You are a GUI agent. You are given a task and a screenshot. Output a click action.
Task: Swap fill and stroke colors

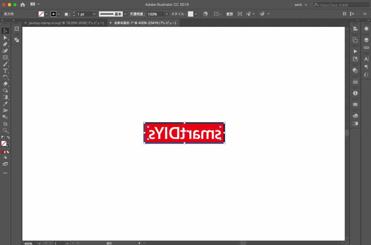pyautogui.click(x=8, y=138)
